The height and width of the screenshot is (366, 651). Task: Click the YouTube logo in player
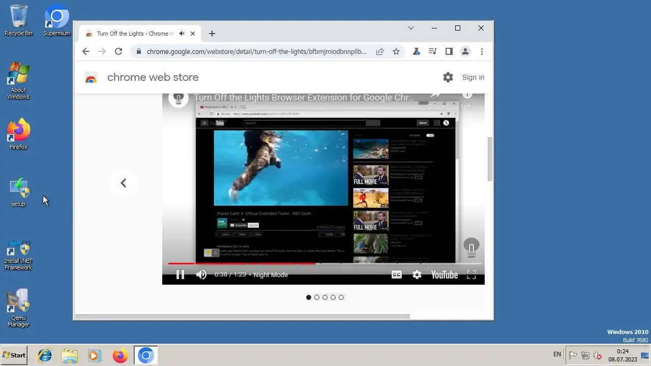tap(445, 274)
